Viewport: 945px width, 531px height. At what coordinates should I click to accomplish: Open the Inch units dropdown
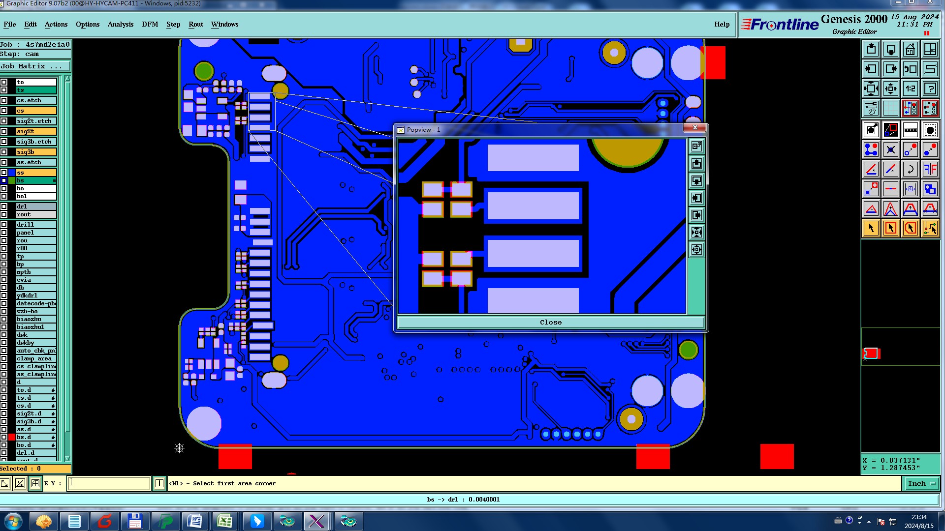pyautogui.click(x=921, y=484)
